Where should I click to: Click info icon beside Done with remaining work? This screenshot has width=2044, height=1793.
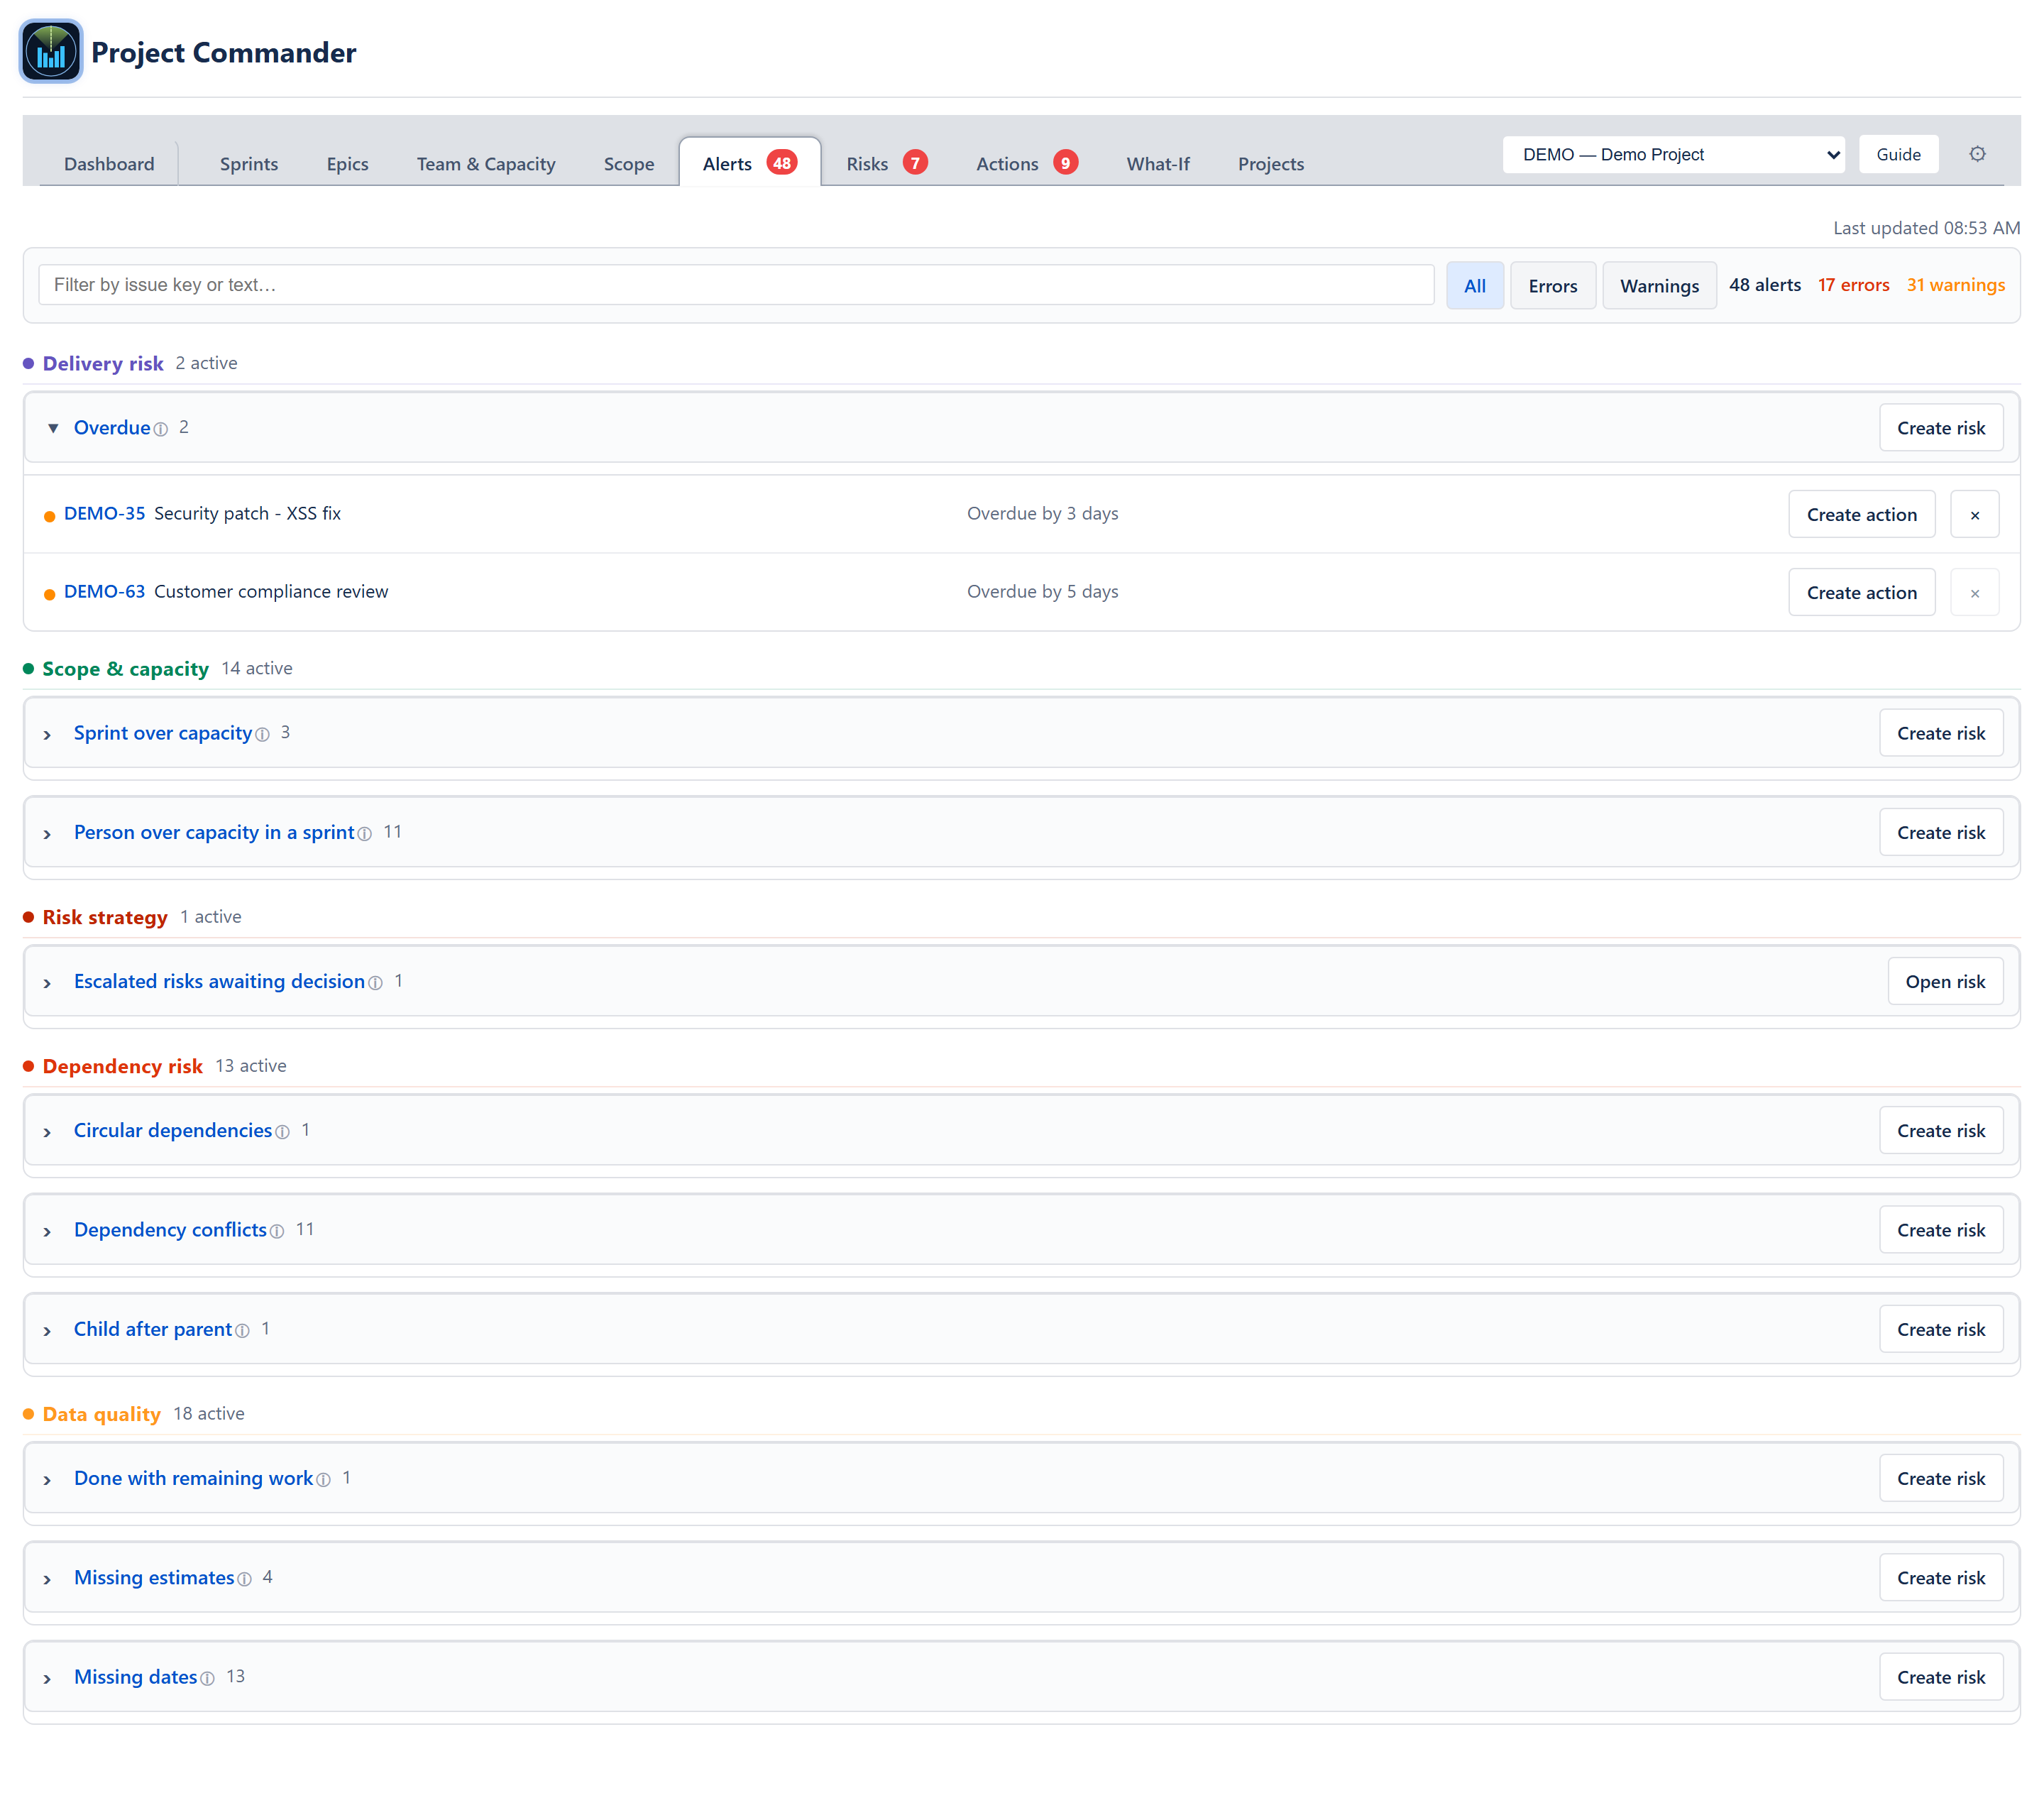[323, 1480]
